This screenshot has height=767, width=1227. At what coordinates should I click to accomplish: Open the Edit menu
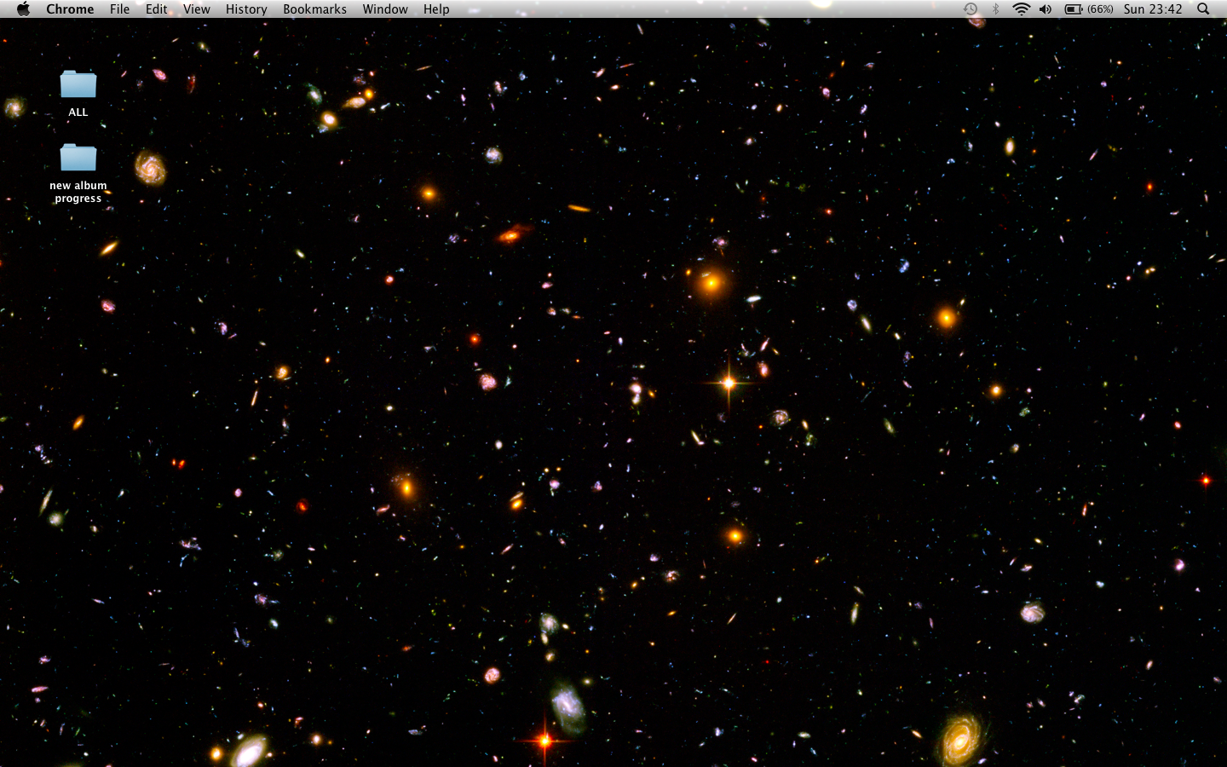[x=157, y=9]
